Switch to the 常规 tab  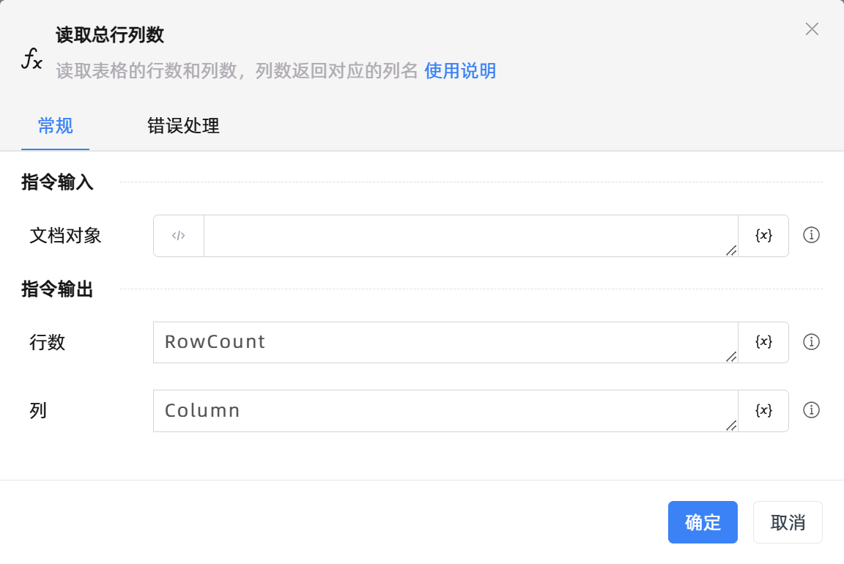click(55, 126)
